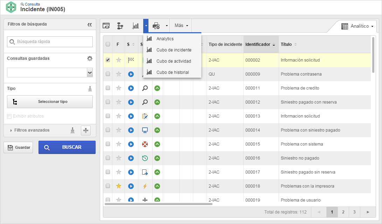
Task: Sort by the S column header
Action: [x=131, y=44]
